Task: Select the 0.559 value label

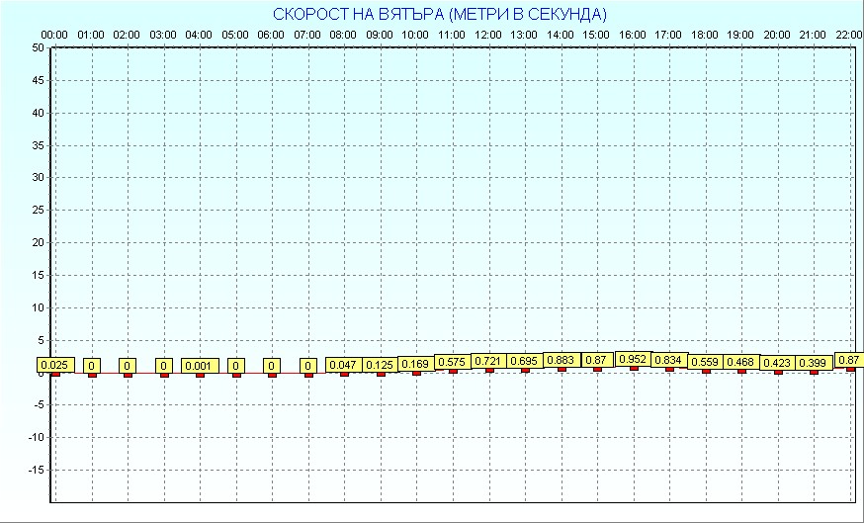Action: click(x=706, y=362)
